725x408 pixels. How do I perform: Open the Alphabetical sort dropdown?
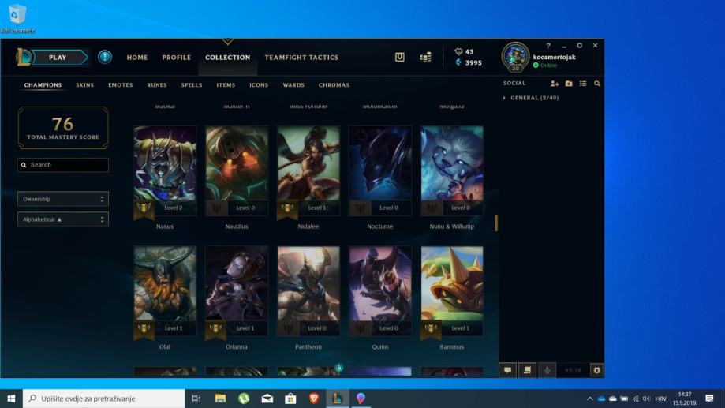coord(63,219)
